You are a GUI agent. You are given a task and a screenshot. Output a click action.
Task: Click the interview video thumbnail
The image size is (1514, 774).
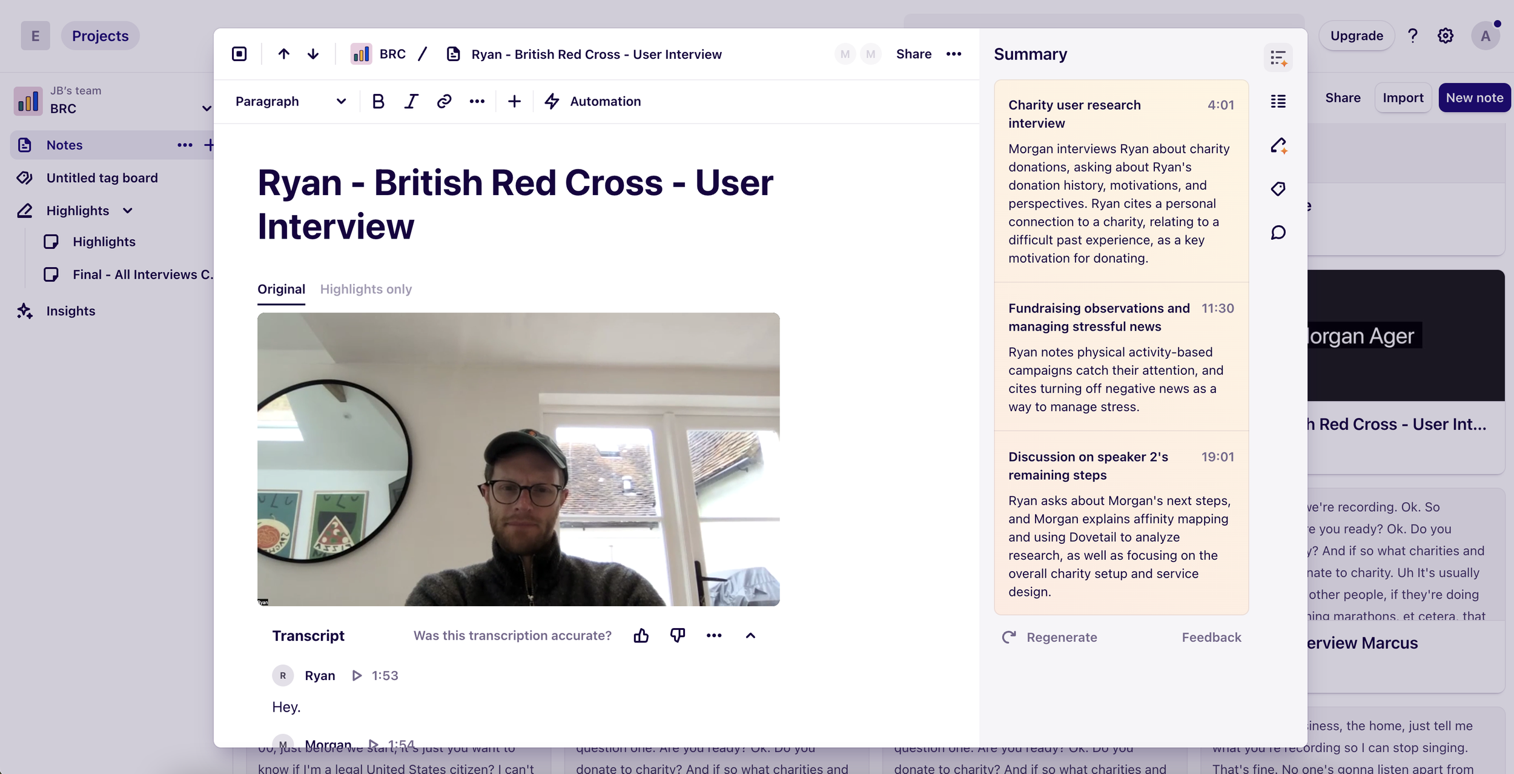[518, 459]
